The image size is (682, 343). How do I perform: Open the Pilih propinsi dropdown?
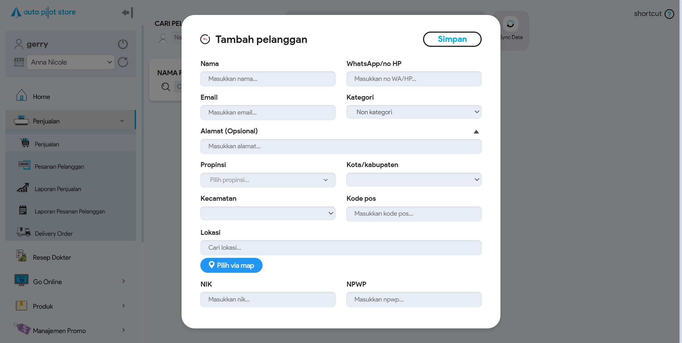coord(268,180)
